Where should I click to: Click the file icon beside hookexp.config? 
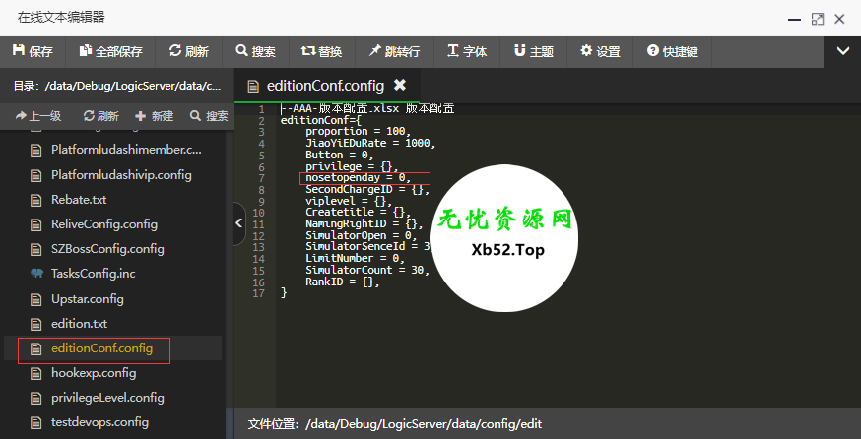pos(36,374)
